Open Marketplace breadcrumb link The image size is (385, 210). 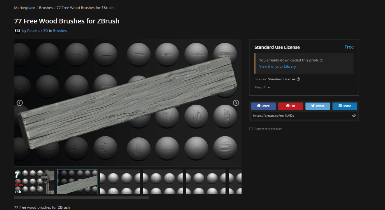coord(25,8)
